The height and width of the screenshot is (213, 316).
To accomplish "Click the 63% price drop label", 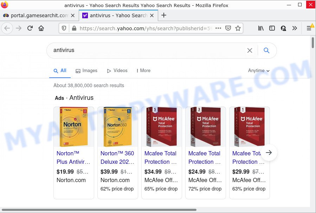I will (249, 189).
